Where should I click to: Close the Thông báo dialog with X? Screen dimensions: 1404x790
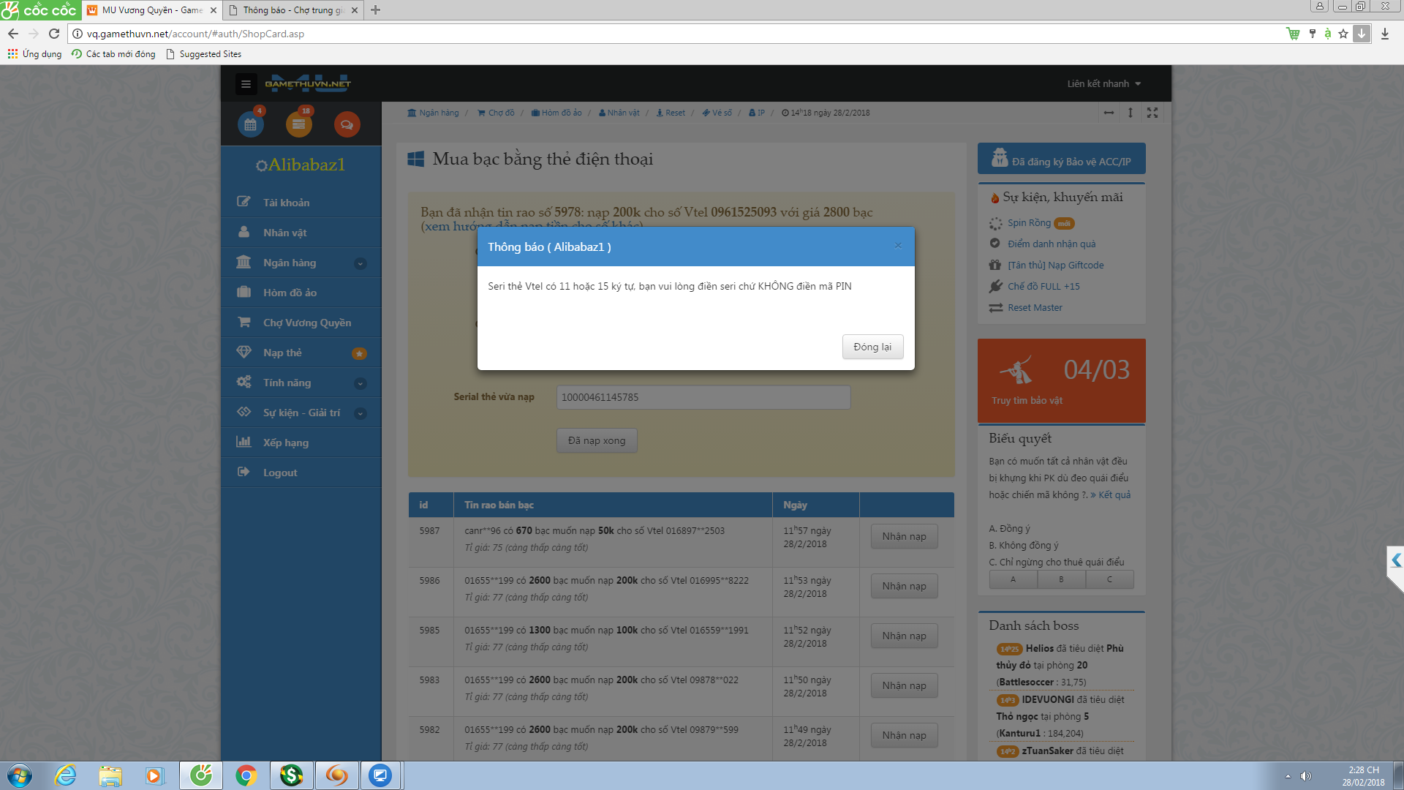(x=898, y=246)
